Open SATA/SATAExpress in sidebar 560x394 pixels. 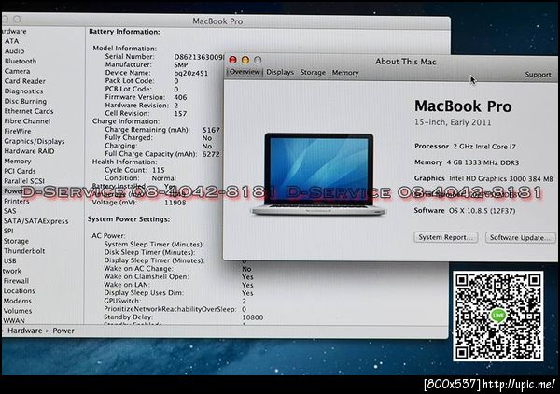pos(35,221)
